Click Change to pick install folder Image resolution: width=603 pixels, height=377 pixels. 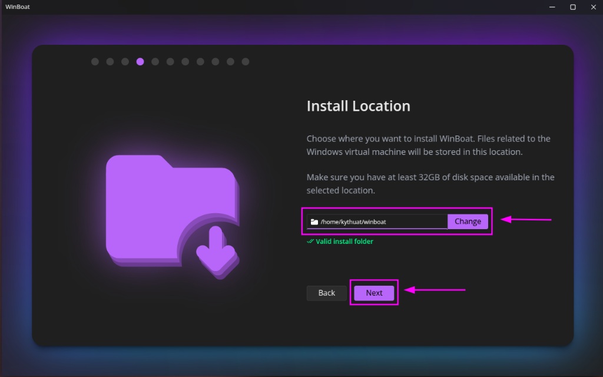[x=468, y=221]
